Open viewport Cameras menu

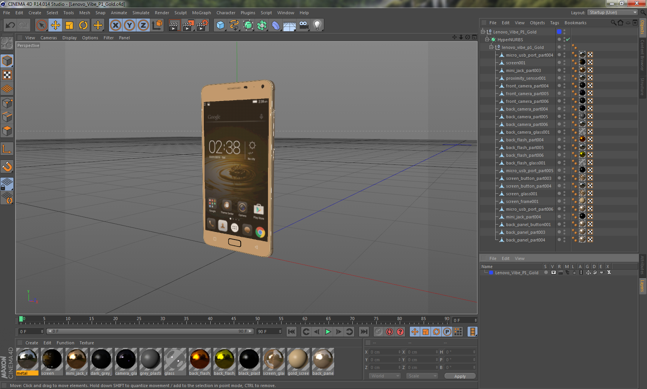(x=49, y=38)
